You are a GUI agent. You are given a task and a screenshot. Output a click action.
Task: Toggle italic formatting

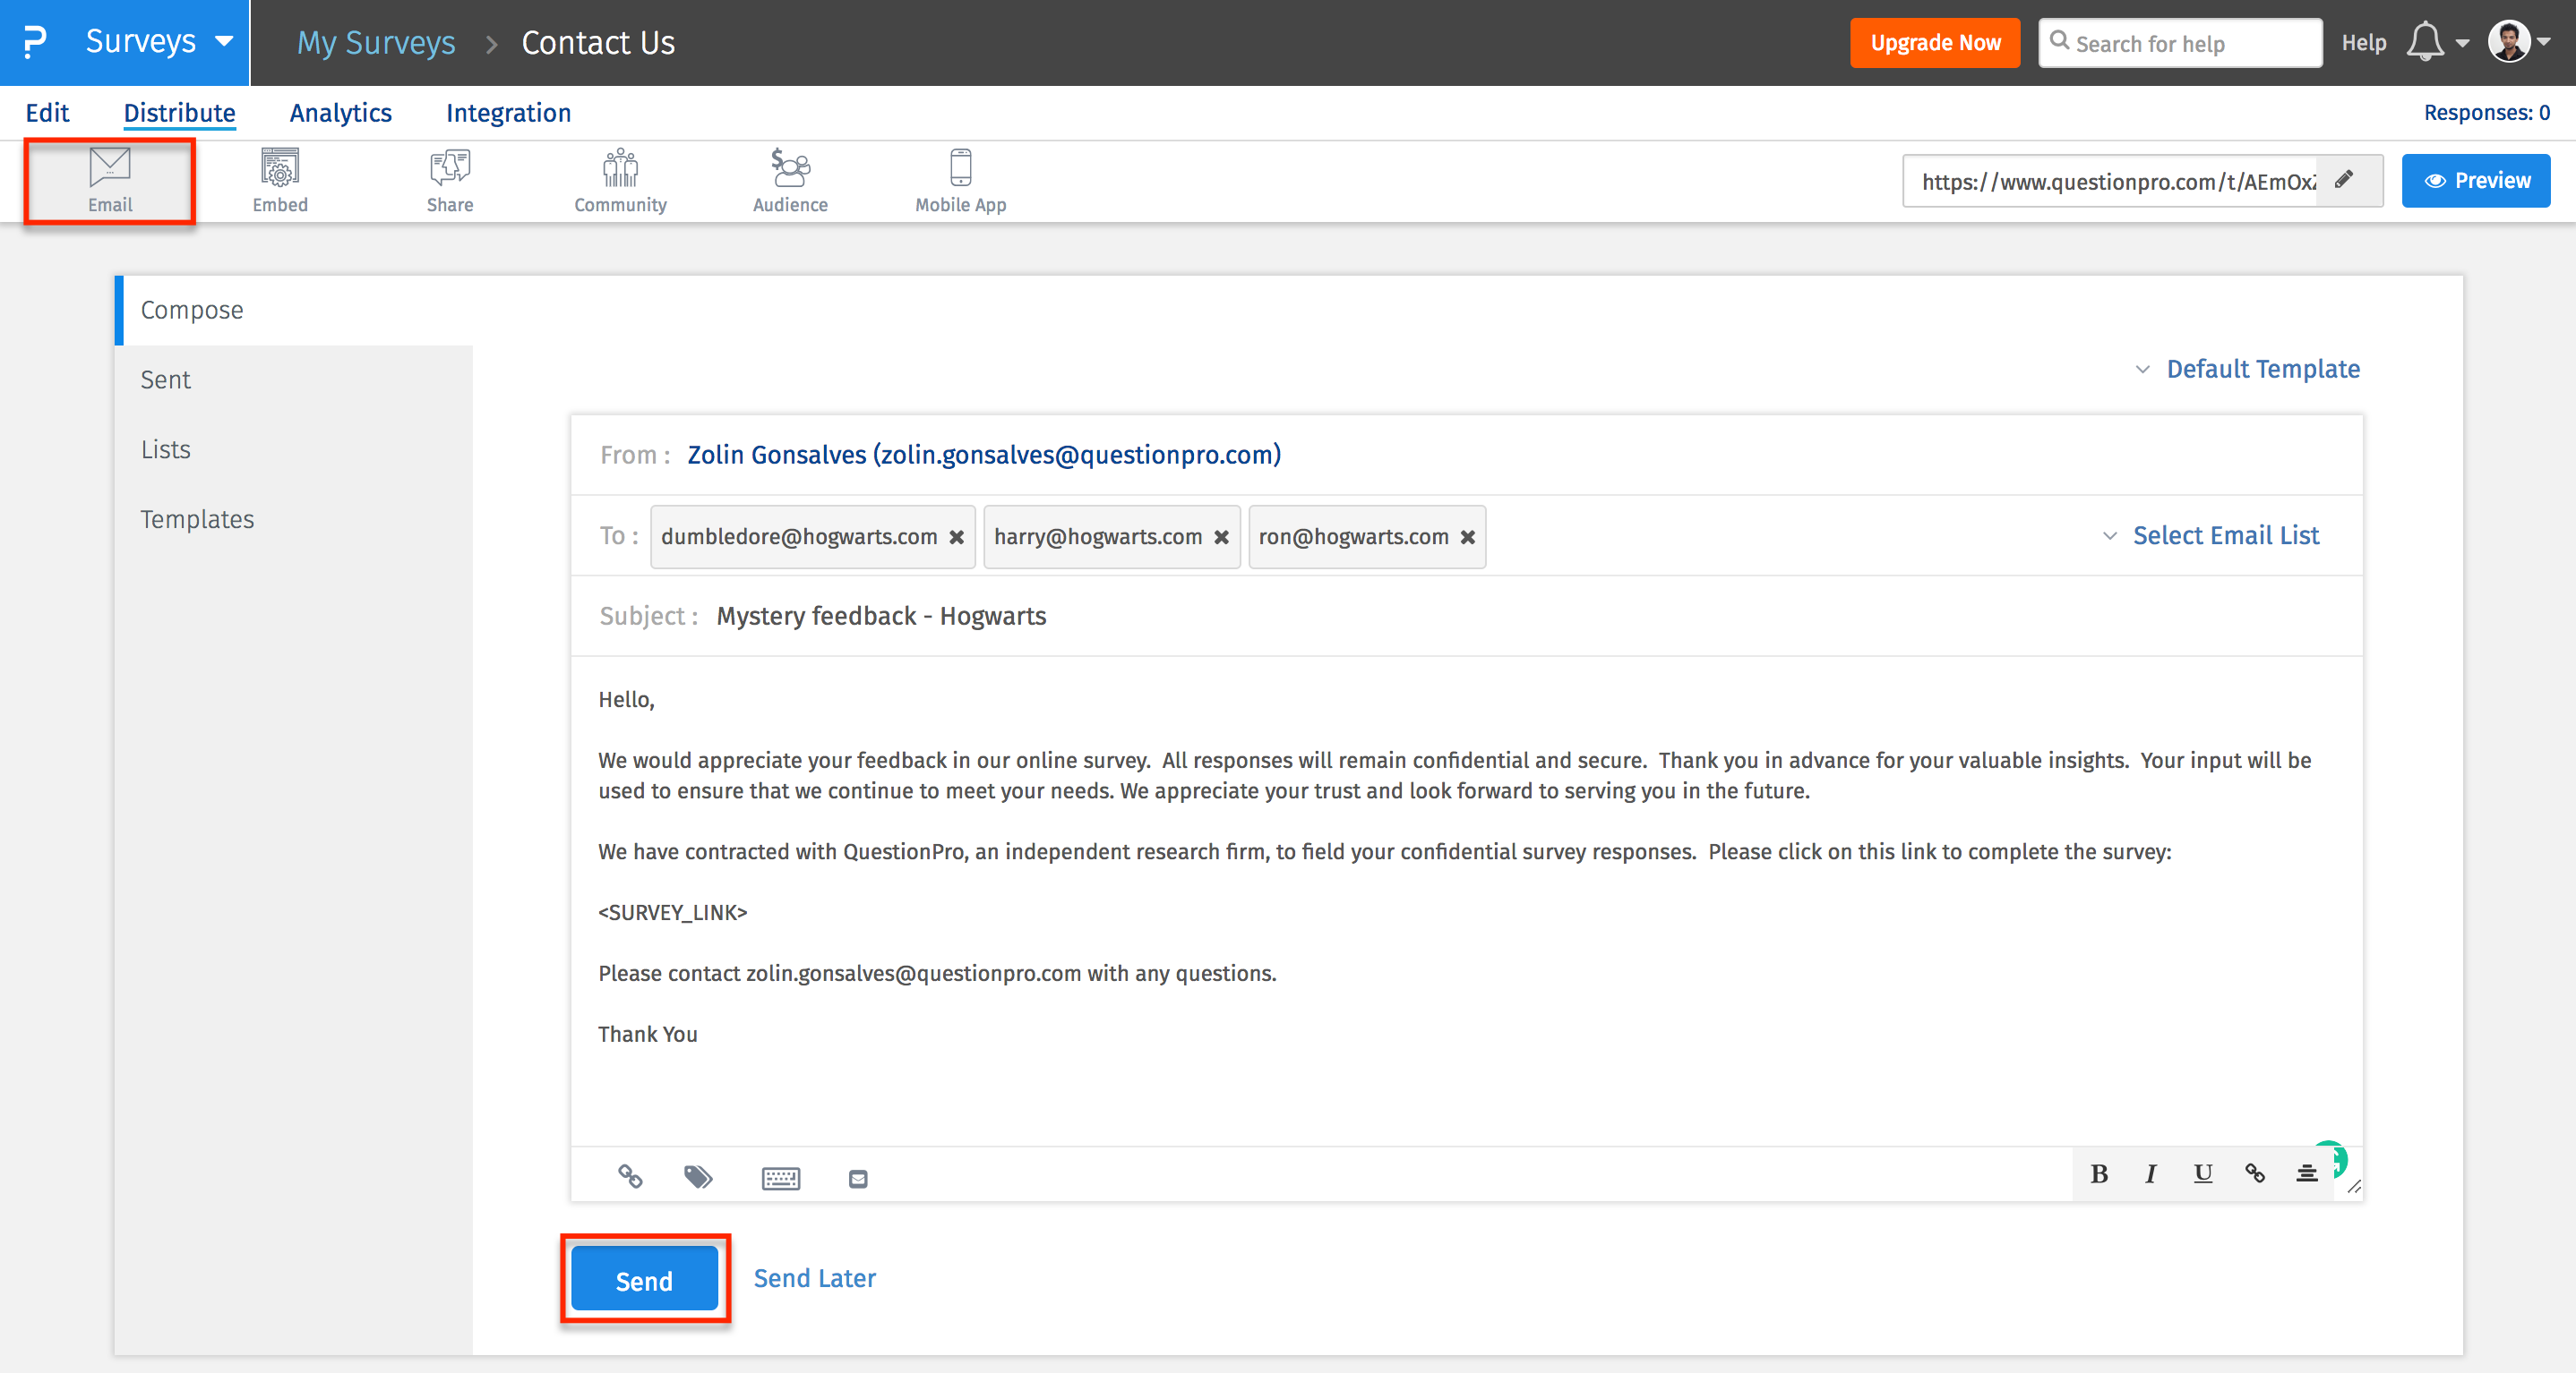click(2150, 1174)
